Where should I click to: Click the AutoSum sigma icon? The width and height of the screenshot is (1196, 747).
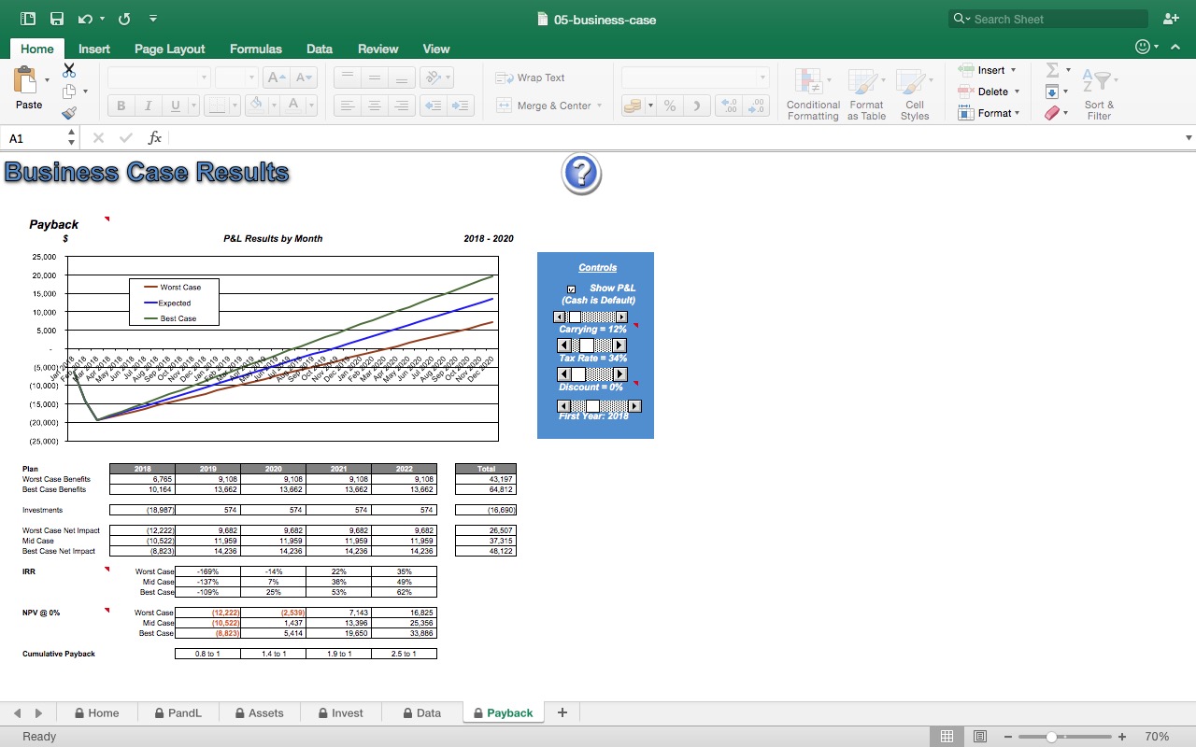(x=1052, y=70)
